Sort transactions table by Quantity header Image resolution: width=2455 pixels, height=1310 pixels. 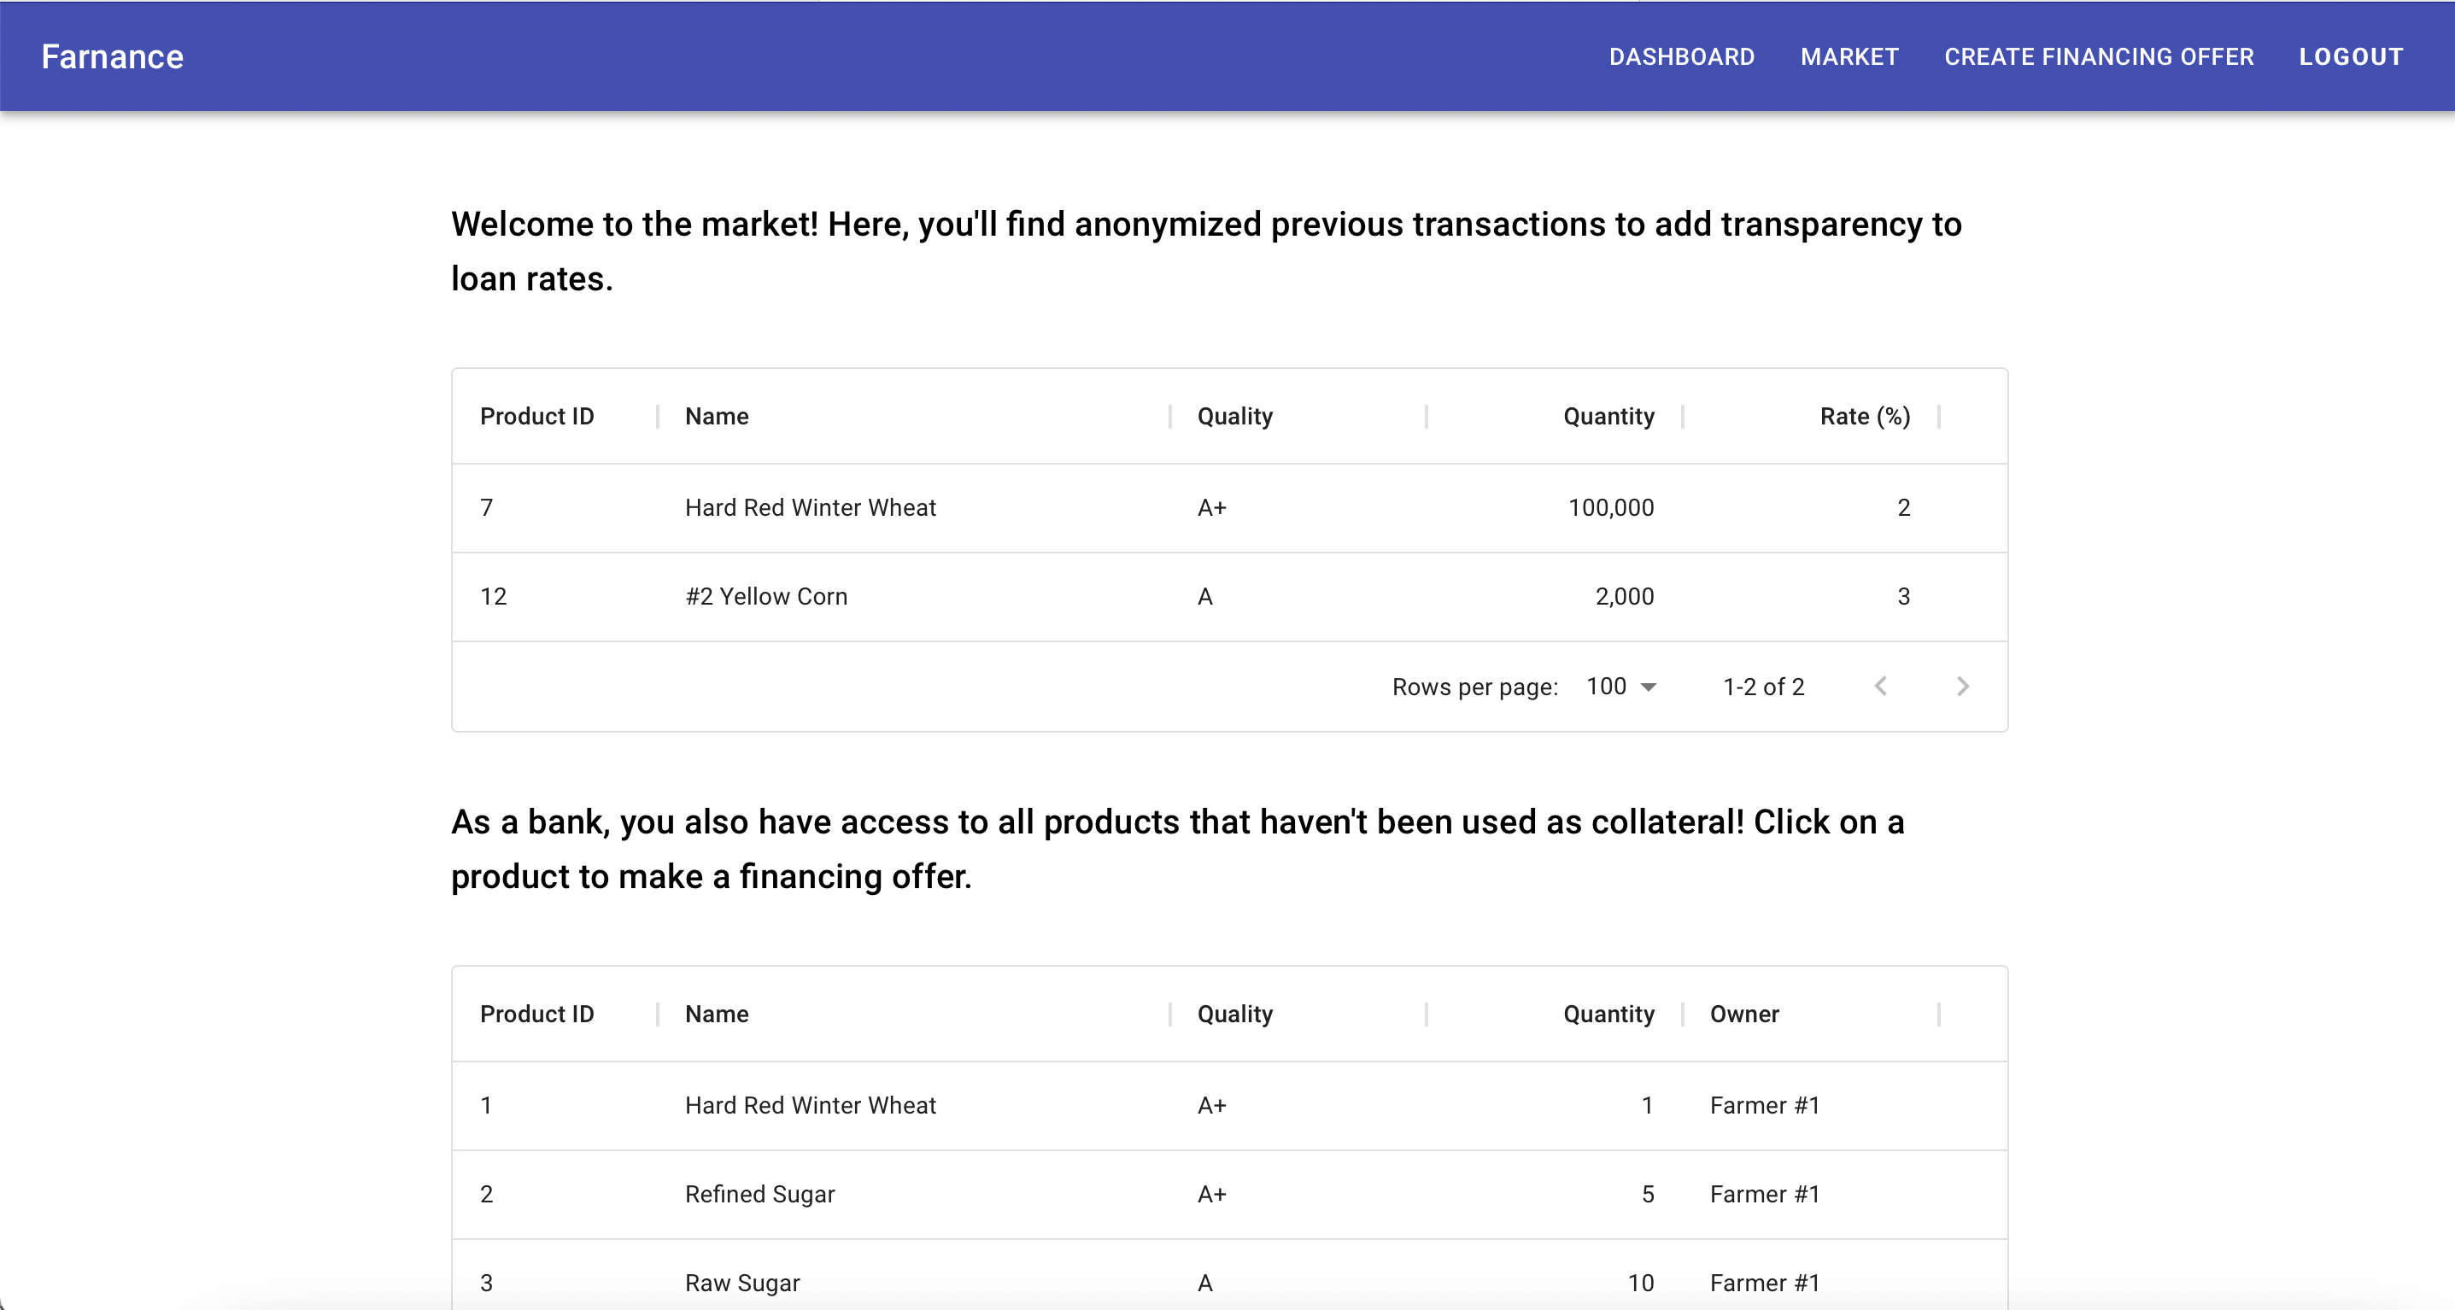[1608, 417]
